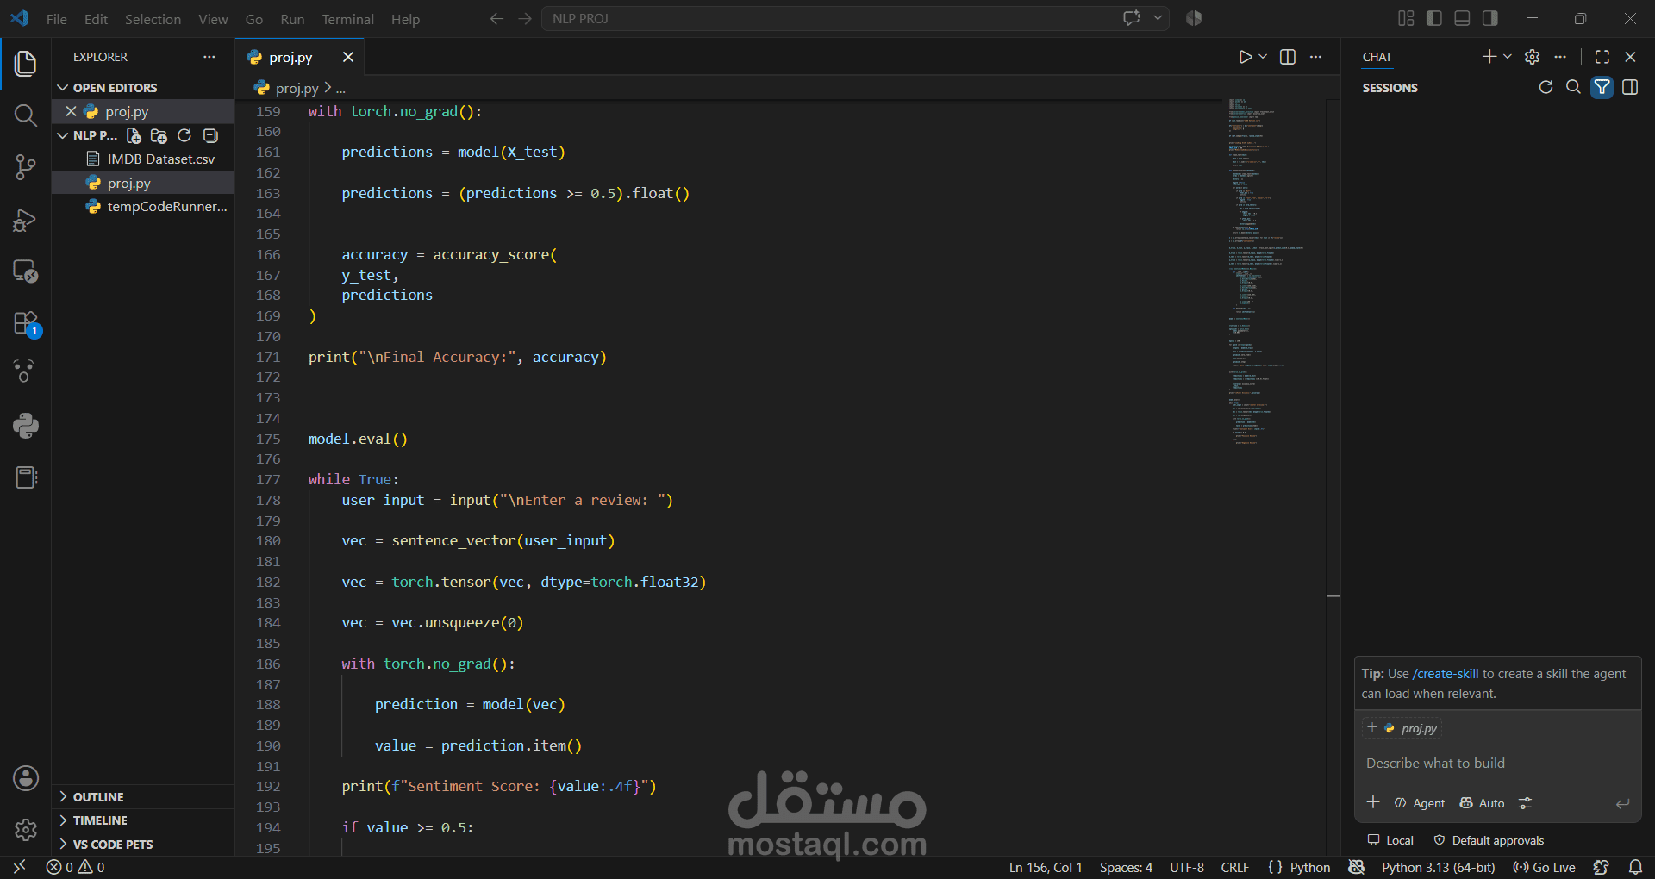Click the Ln 156, Col 1 status entry
Image resolution: width=1655 pixels, height=879 pixels.
(1046, 867)
